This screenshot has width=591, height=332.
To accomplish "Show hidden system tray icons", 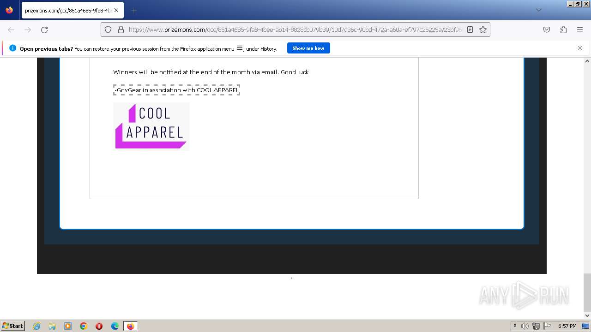I will point(515,326).
